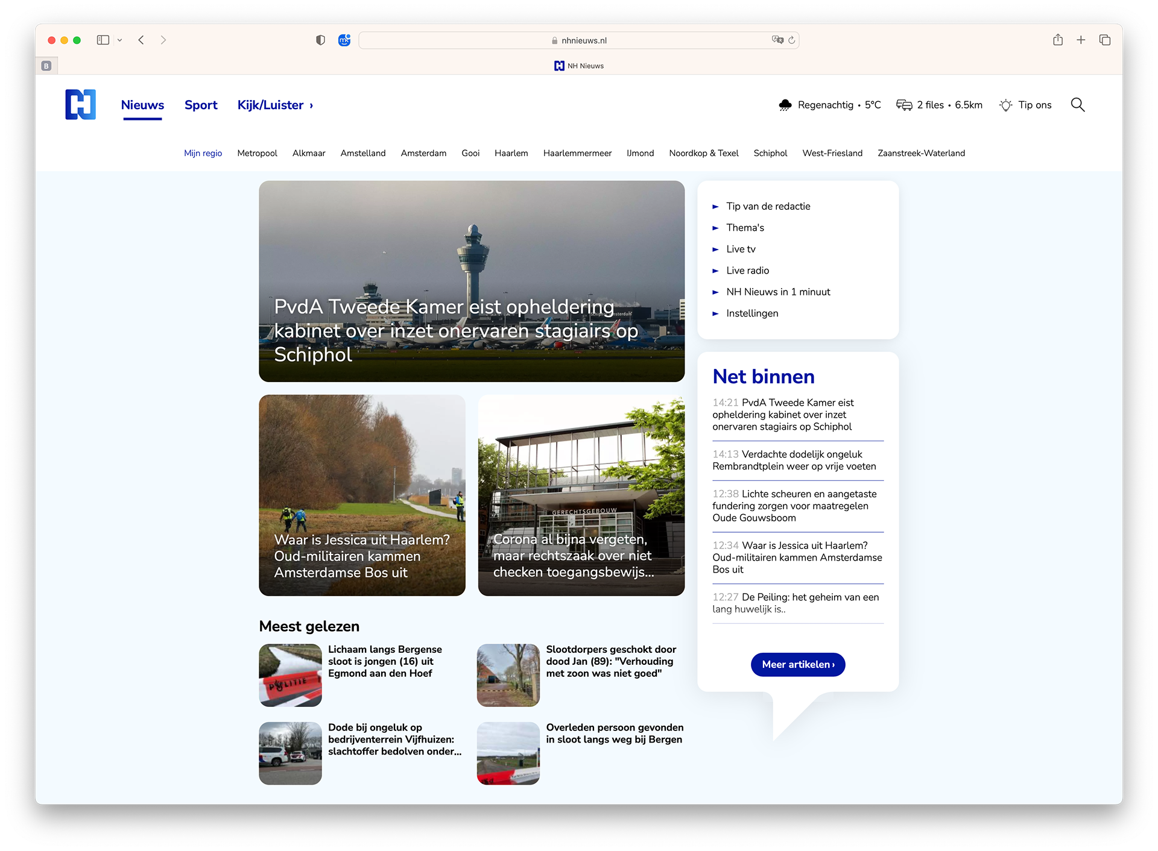Expand the sidebar dropdown chevron
Screen dimensions: 1158x851
[120, 40]
